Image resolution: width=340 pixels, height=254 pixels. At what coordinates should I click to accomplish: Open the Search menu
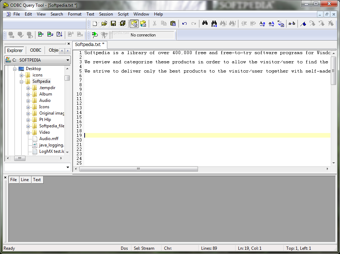pyautogui.click(x=57, y=14)
